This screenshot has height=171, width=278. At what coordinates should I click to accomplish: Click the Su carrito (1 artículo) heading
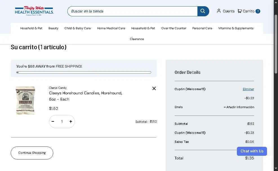coord(39,47)
